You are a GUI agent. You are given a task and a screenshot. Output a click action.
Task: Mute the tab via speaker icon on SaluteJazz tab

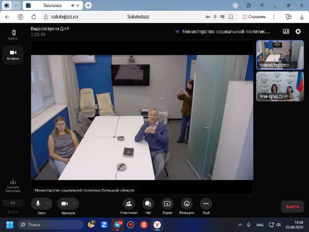point(73,5)
